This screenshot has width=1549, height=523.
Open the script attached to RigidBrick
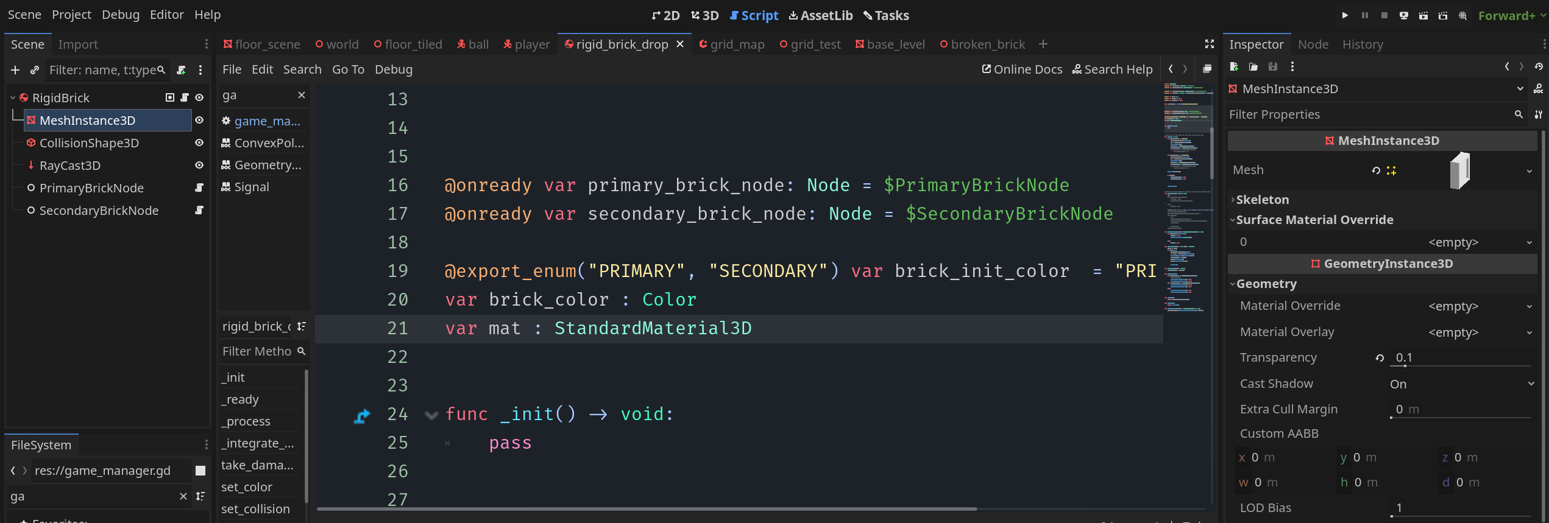185,97
